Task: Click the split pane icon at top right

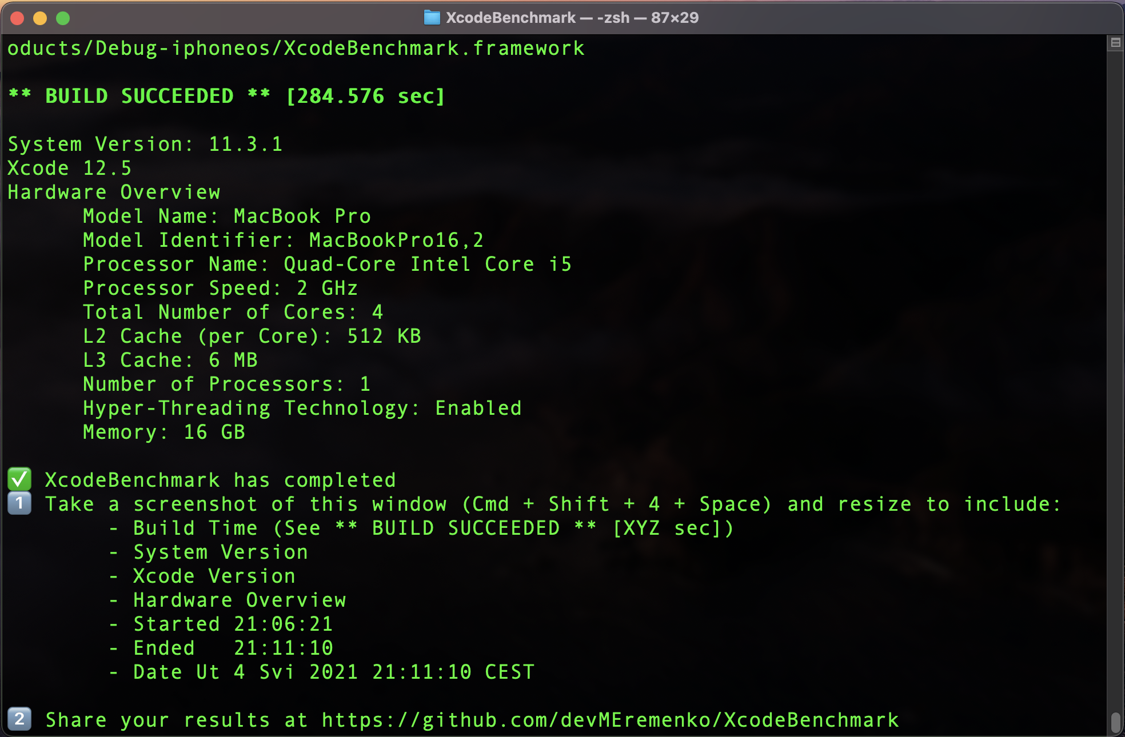Action: [1115, 43]
